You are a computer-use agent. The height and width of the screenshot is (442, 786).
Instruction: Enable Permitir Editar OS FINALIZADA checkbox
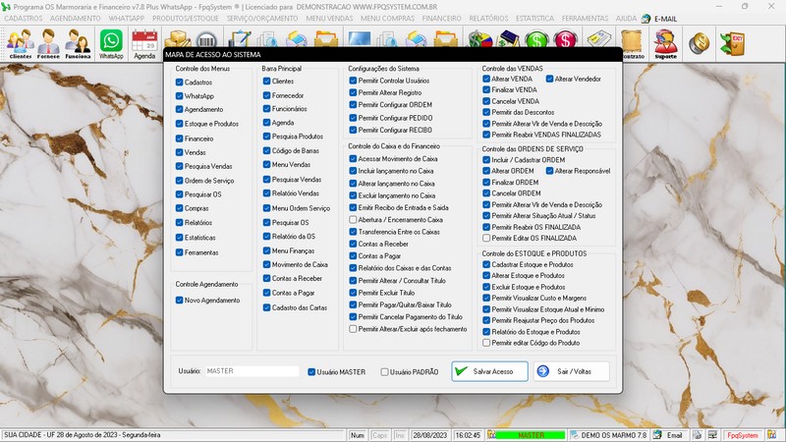(x=486, y=238)
